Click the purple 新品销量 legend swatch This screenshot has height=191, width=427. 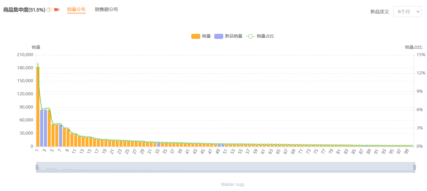[219, 36]
